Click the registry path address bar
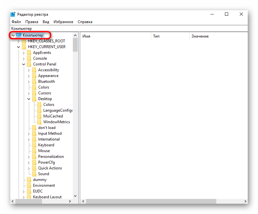Viewport: 258px width, 214px height. (128, 29)
